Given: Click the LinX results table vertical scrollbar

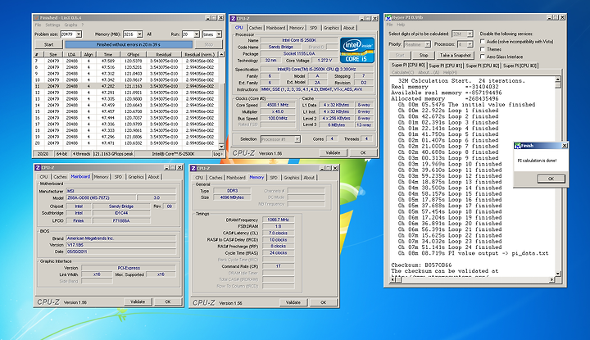Looking at the screenshot, I should [221, 101].
